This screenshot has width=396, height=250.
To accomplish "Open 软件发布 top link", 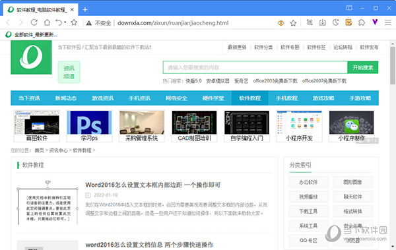I will (x=369, y=47).
